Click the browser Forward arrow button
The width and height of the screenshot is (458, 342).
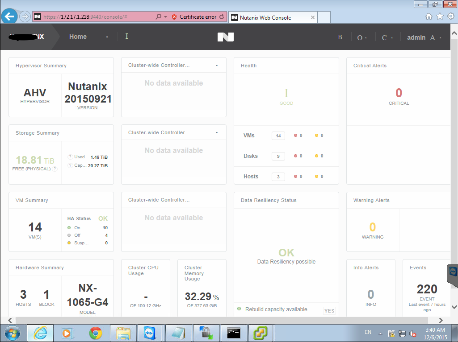[x=25, y=16]
